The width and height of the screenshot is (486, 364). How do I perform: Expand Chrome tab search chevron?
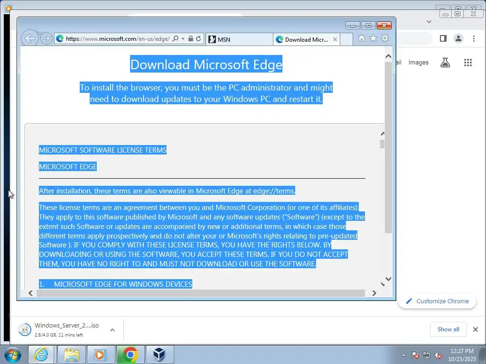tap(429, 22)
